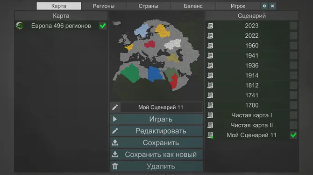Select Чистая карта I scenario
The height and width of the screenshot is (175, 313).
(252, 115)
